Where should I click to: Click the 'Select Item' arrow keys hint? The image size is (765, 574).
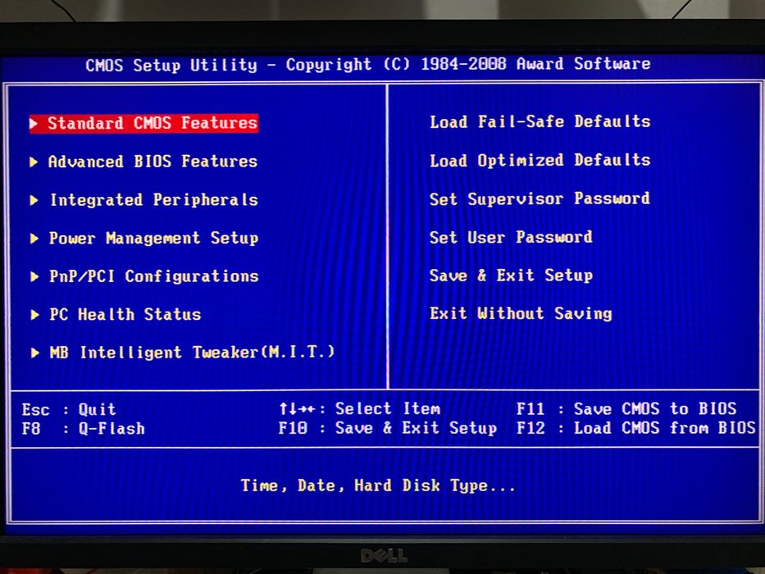pyautogui.click(x=360, y=408)
